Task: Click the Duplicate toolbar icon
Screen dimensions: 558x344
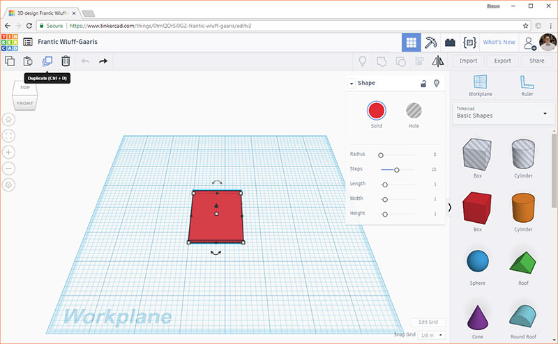Action: (47, 61)
